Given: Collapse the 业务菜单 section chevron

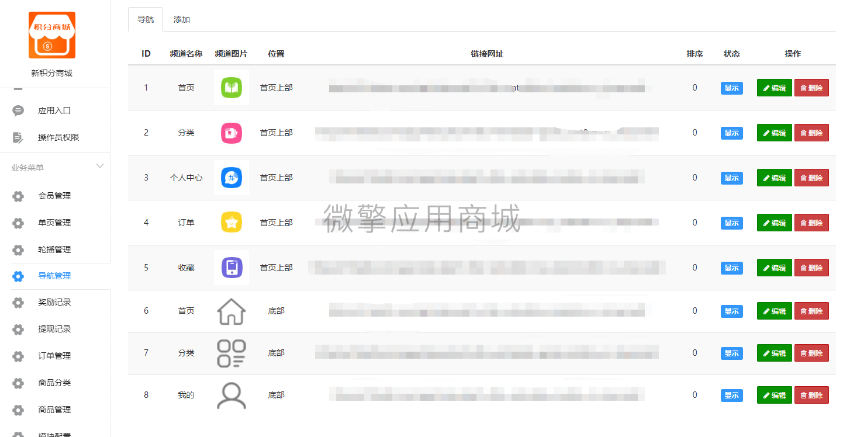Looking at the screenshot, I should pyautogui.click(x=100, y=167).
